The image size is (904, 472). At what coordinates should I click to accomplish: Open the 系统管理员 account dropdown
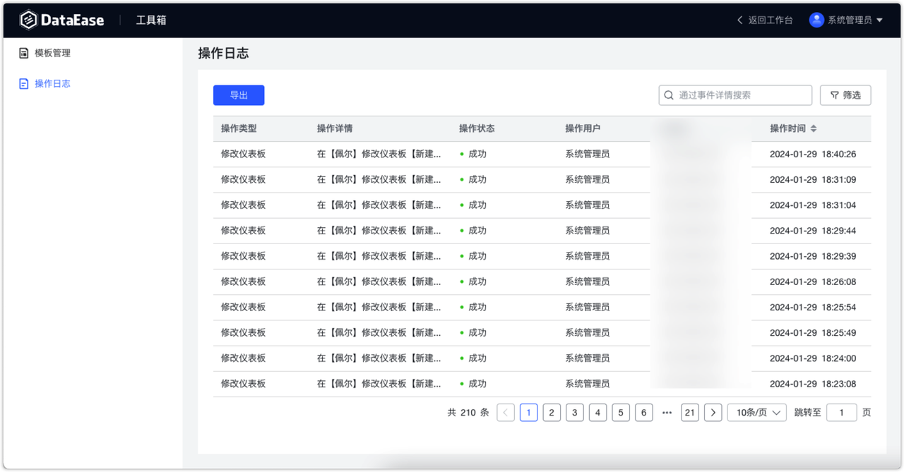tap(850, 20)
